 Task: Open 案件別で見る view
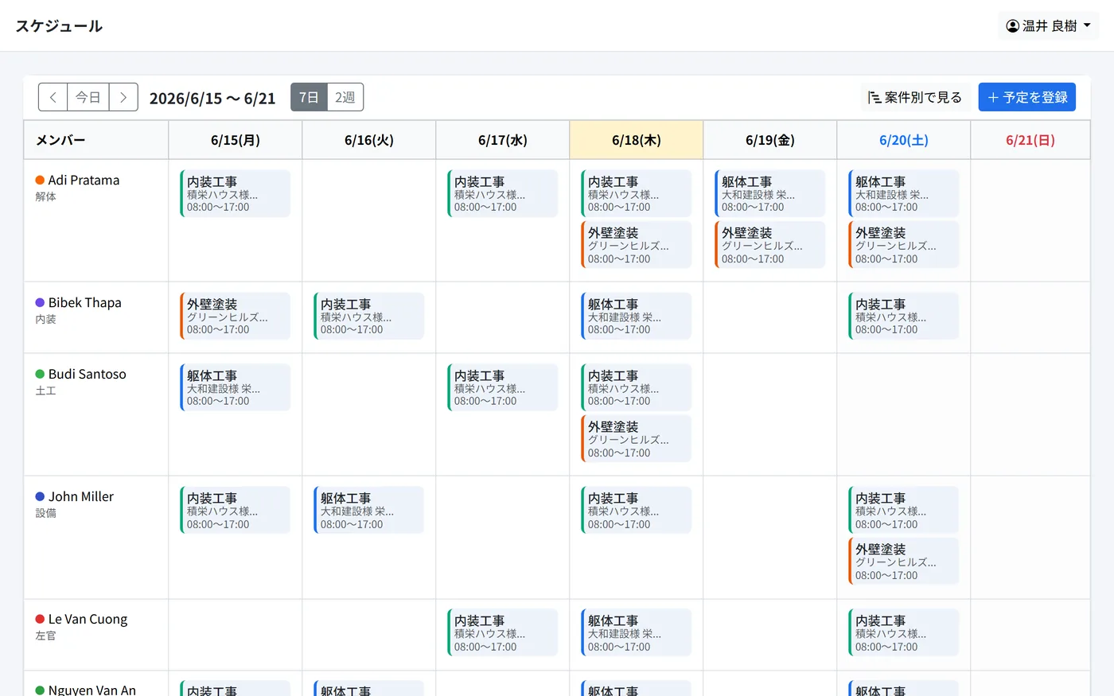(x=915, y=97)
